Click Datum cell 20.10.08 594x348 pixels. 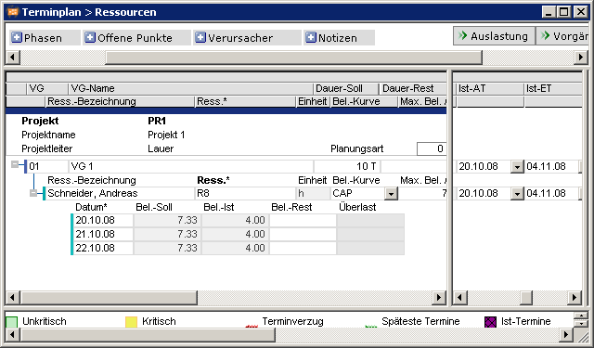pos(103,220)
